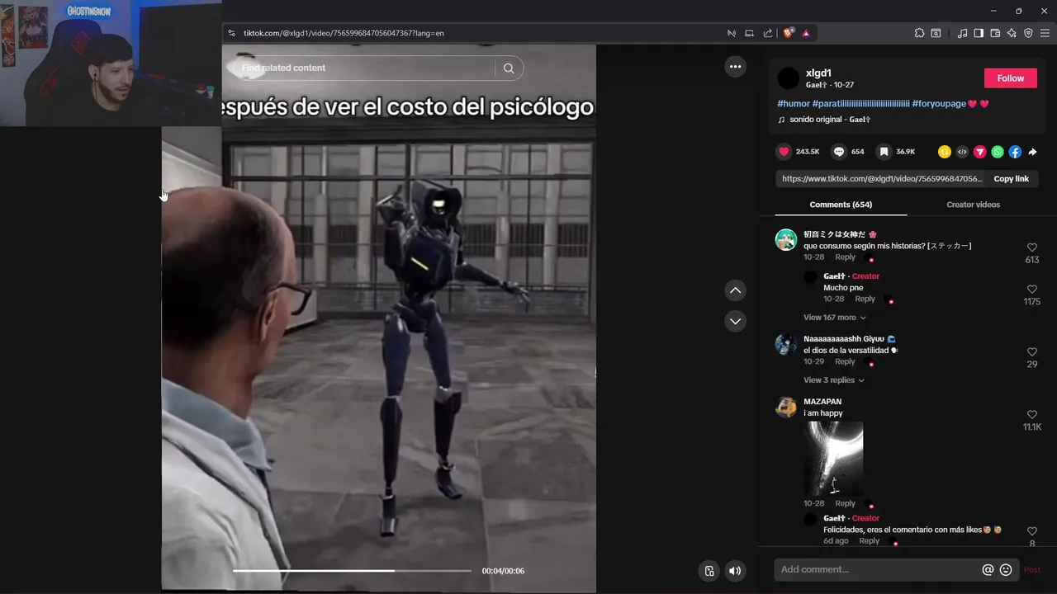
Task: Go to the next video with the down arrow
Action: click(735, 321)
